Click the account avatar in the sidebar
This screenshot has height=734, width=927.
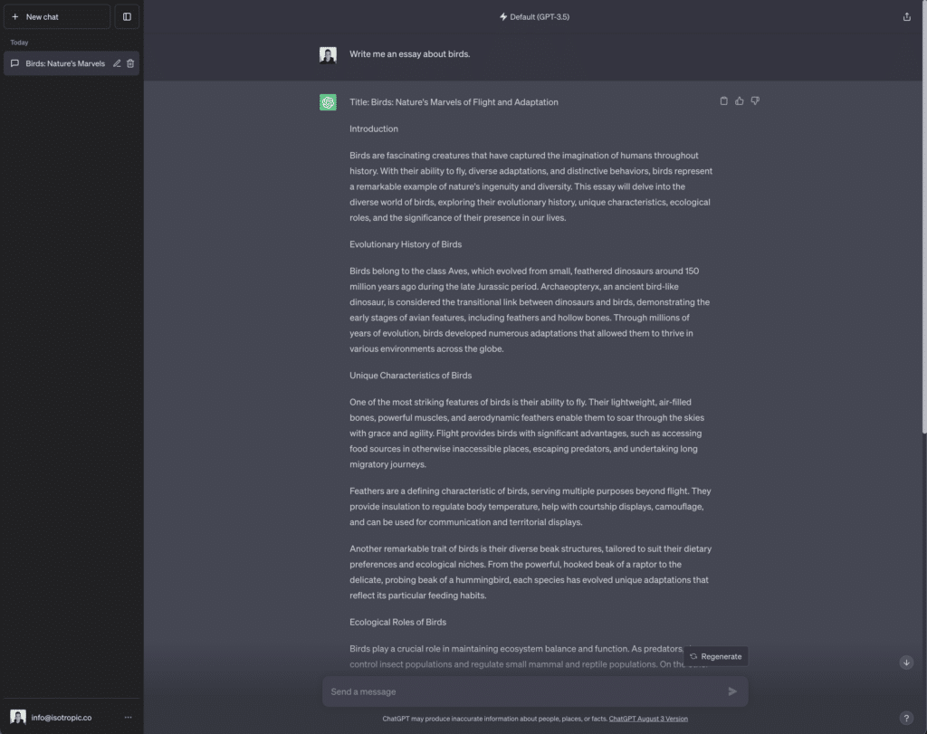click(x=18, y=718)
